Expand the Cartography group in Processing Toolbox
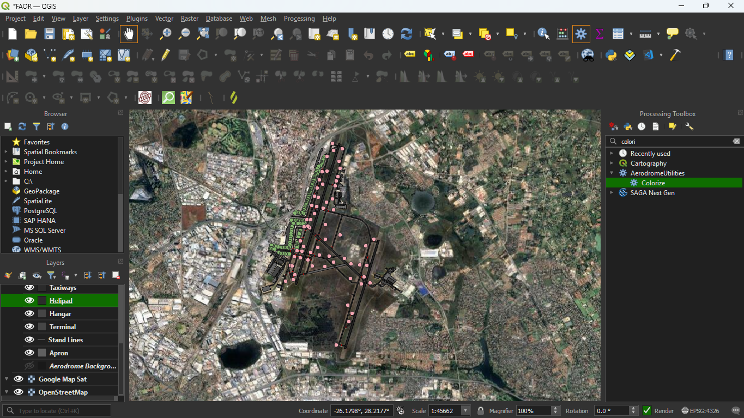744x418 pixels. click(612, 163)
